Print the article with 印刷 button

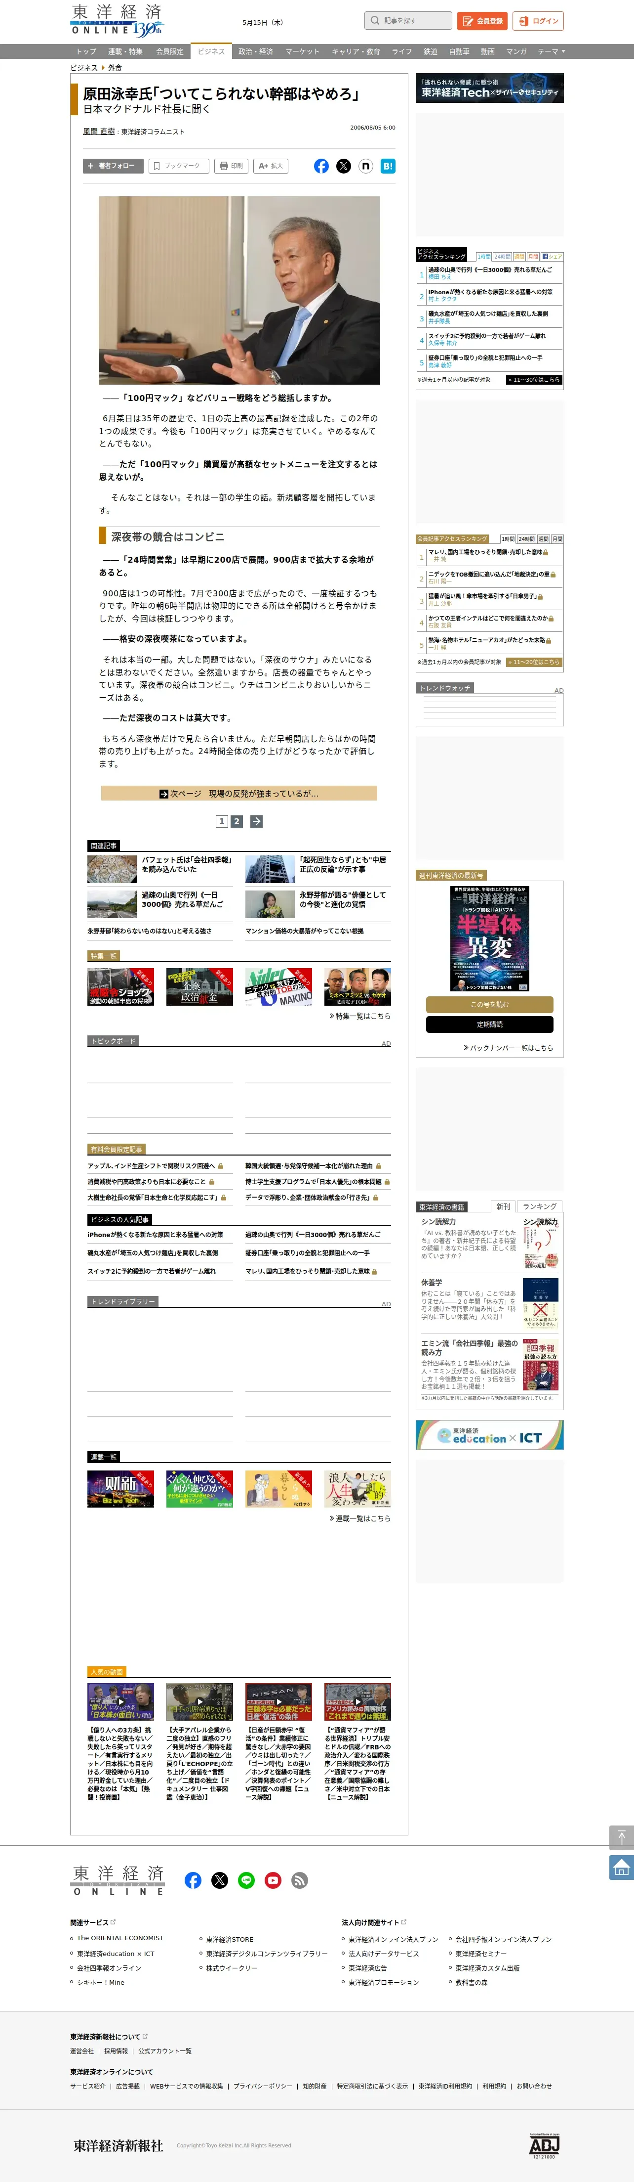pyautogui.click(x=232, y=166)
